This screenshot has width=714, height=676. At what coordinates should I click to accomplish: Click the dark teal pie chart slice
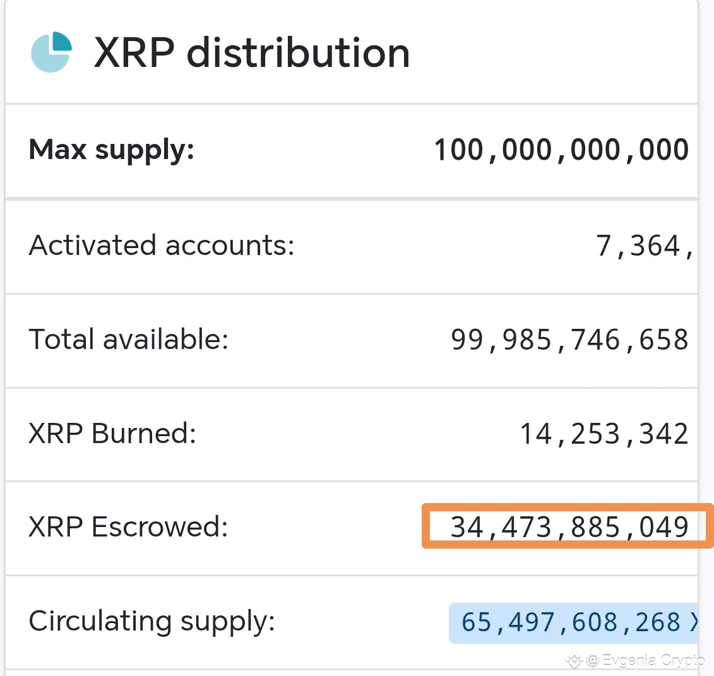pos(62,41)
